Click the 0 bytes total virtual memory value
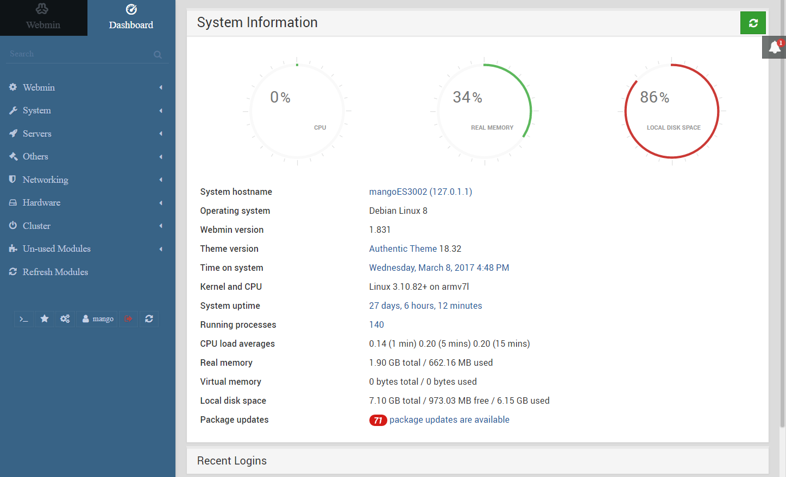The height and width of the screenshot is (477, 786). 423,381
